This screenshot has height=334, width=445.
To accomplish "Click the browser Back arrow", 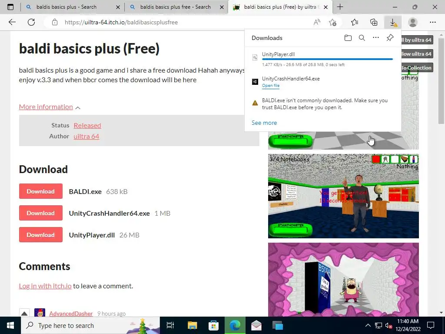I will (x=12, y=22).
